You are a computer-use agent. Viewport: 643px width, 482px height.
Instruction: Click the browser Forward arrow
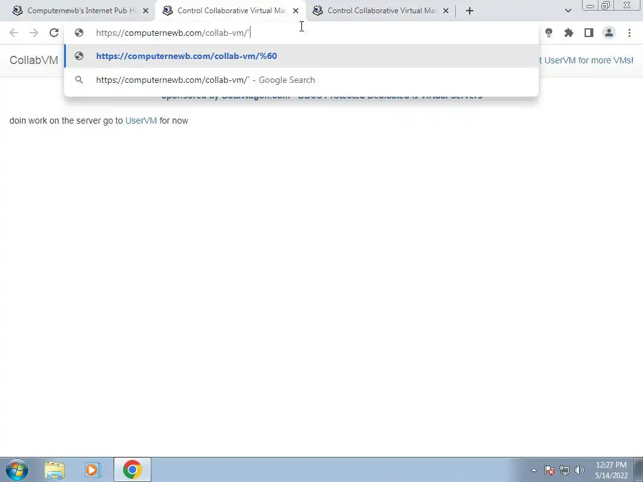[34, 33]
